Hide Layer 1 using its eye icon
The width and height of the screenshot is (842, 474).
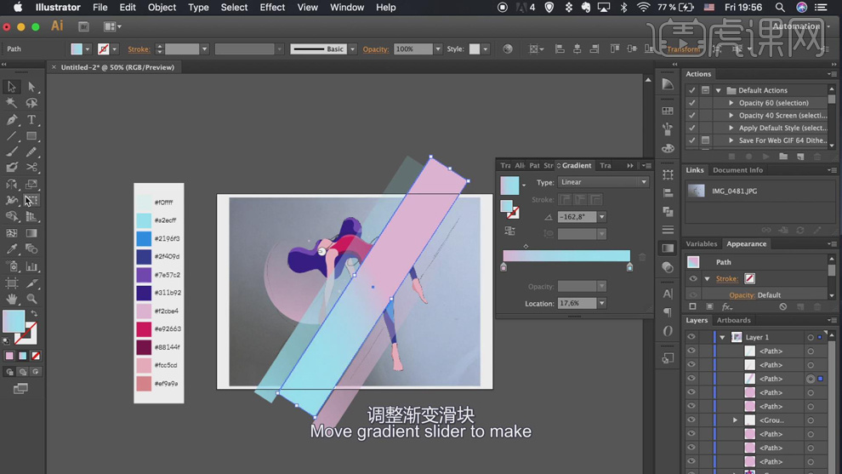[x=691, y=338]
